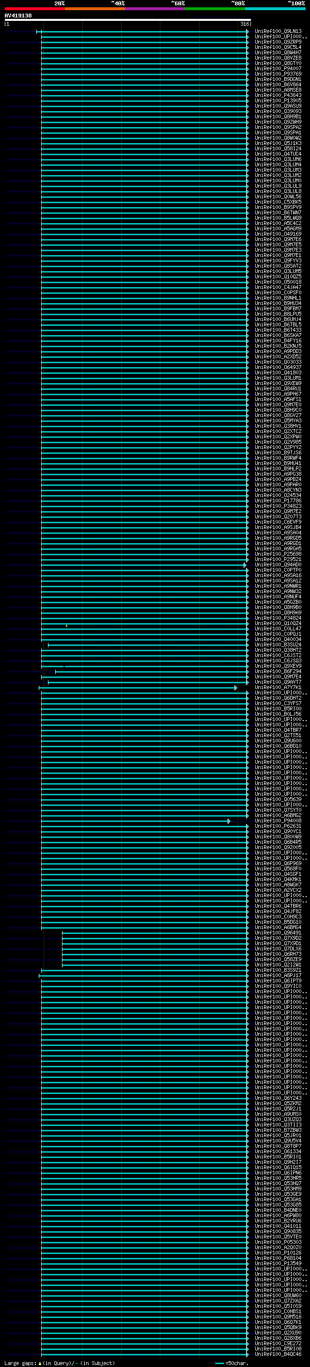Click the arrowhead ending P94008 alignment bar
This screenshot has width=310, height=1367.
coord(229,821)
